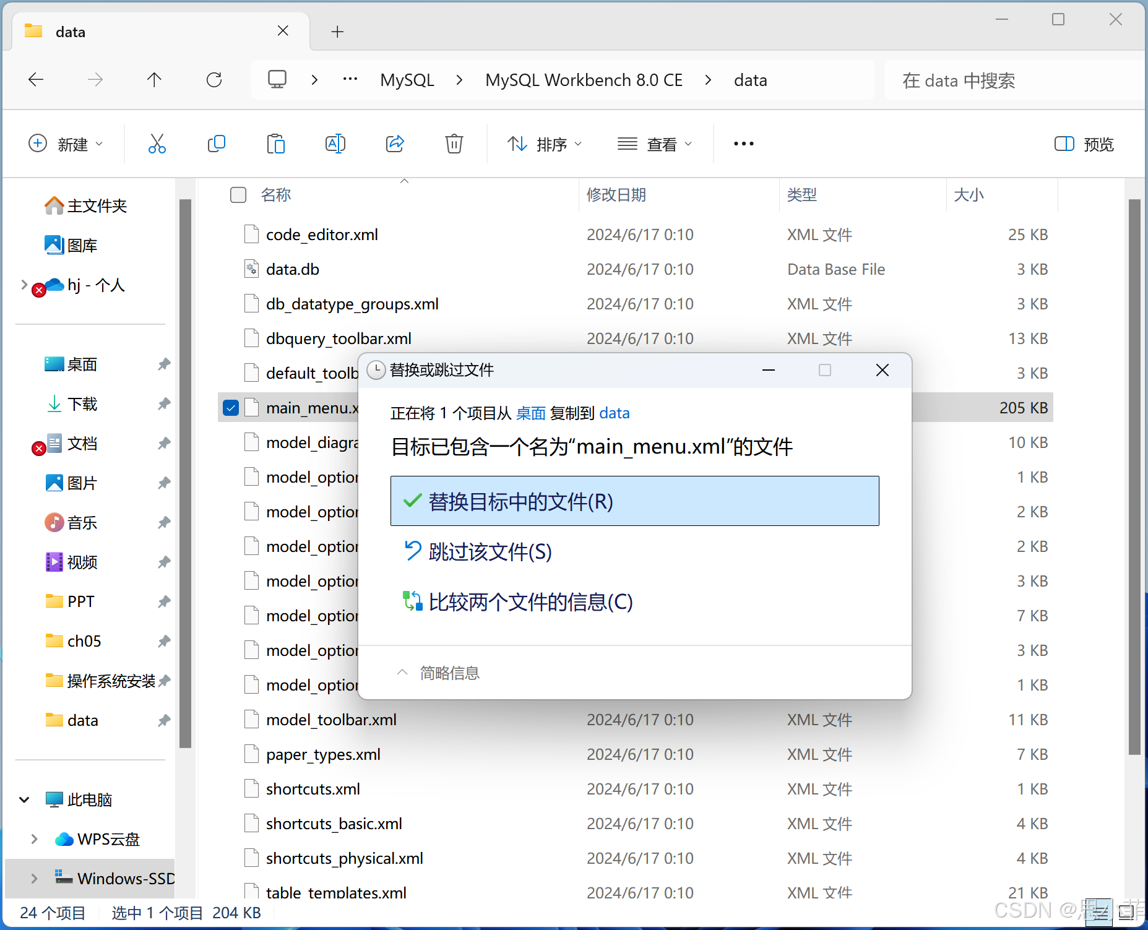Click the Rename icon in toolbar
Image resolution: width=1148 pixels, height=930 pixels.
click(335, 144)
